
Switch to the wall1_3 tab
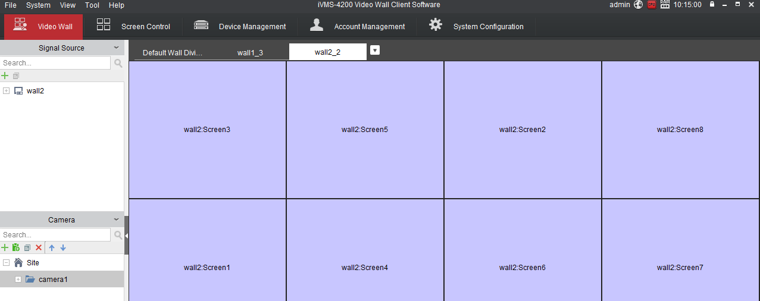pos(250,53)
